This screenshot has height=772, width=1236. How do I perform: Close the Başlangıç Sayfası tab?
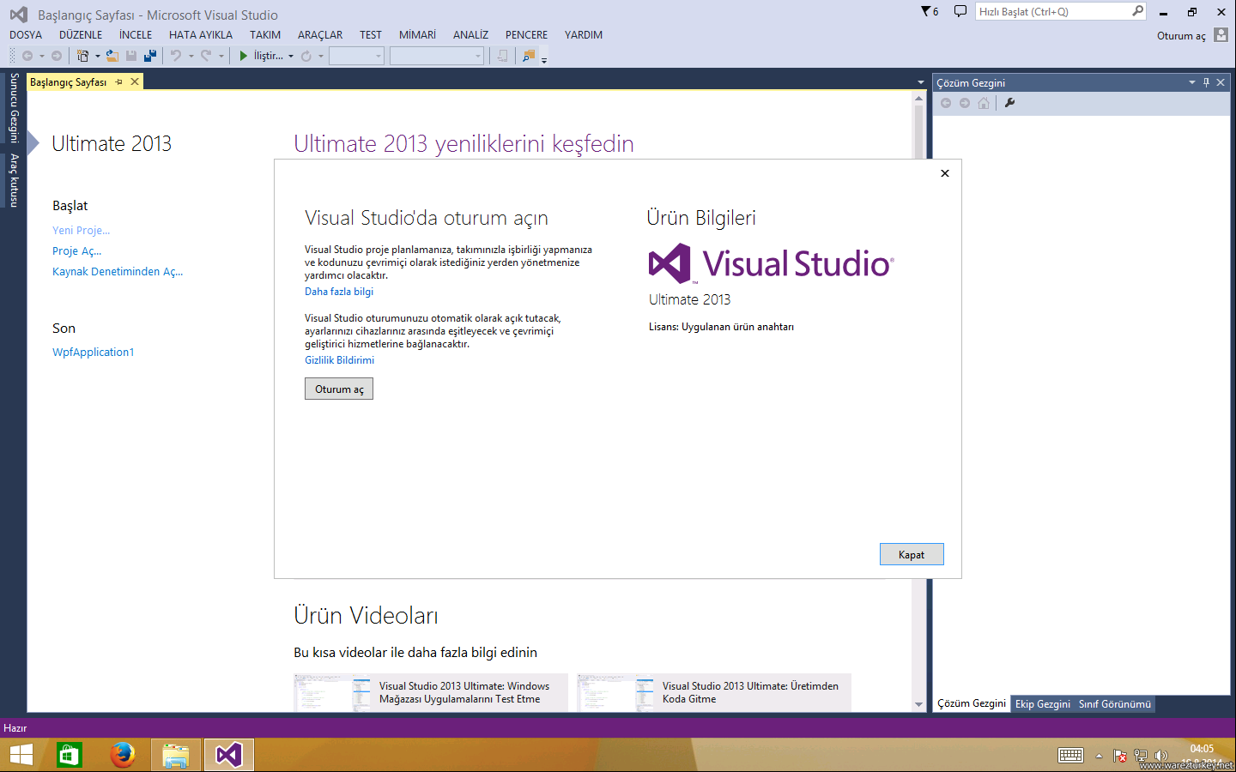(x=135, y=82)
